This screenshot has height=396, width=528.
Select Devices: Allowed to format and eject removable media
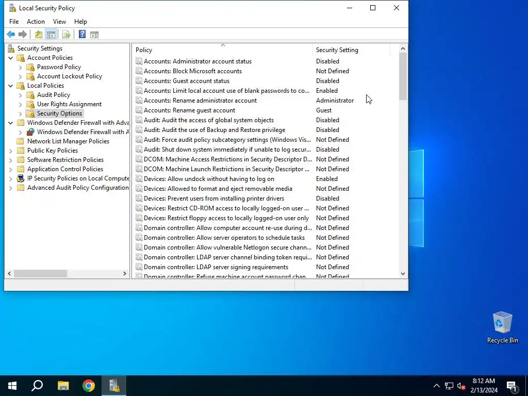pos(218,189)
